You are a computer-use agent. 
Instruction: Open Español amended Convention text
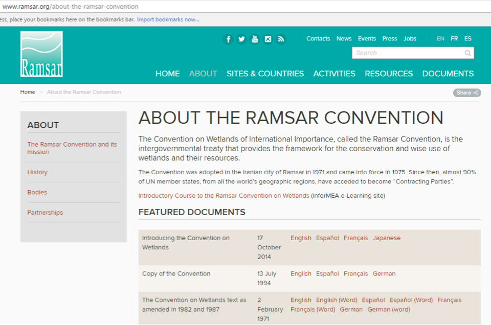click(373, 300)
